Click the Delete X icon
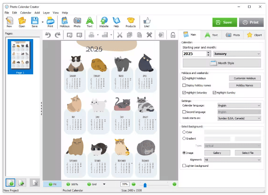The height and width of the screenshot is (195, 268). click(149, 35)
